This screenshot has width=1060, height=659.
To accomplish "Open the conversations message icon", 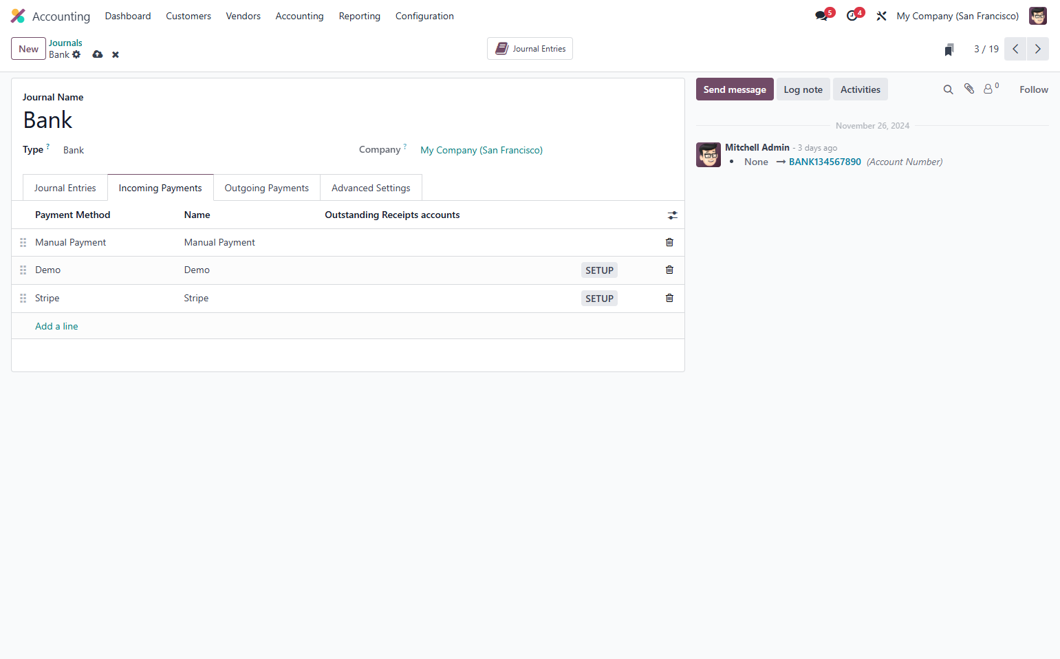I will [821, 16].
